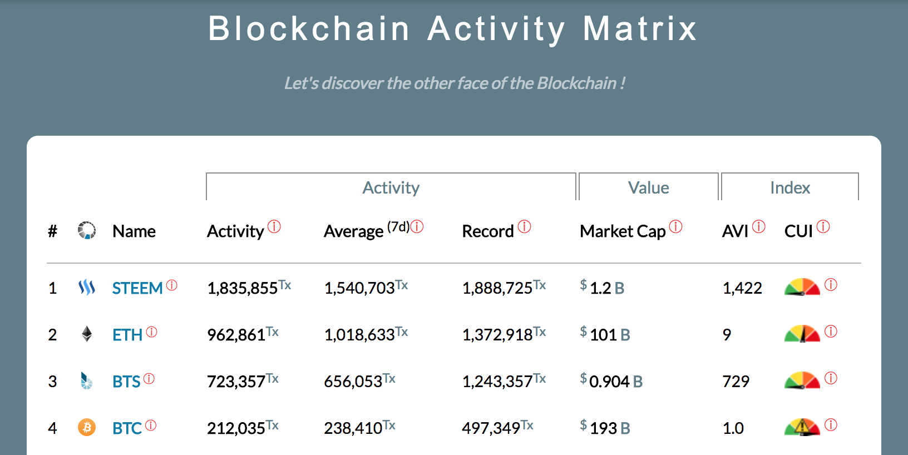Click the info icon next to Activity header
Viewport: 908px width, 455px height.
[274, 226]
